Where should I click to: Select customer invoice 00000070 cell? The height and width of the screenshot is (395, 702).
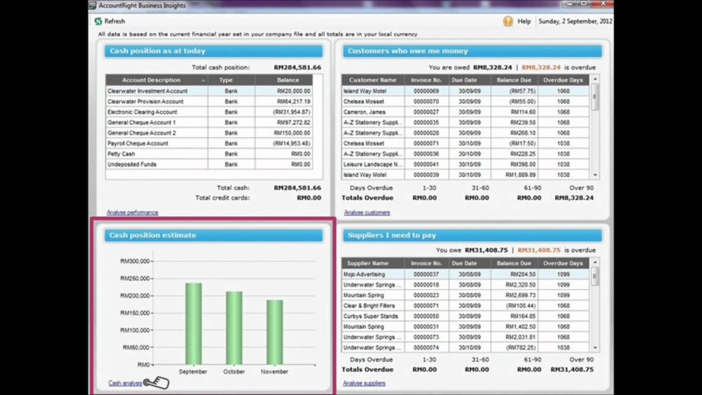(x=426, y=101)
